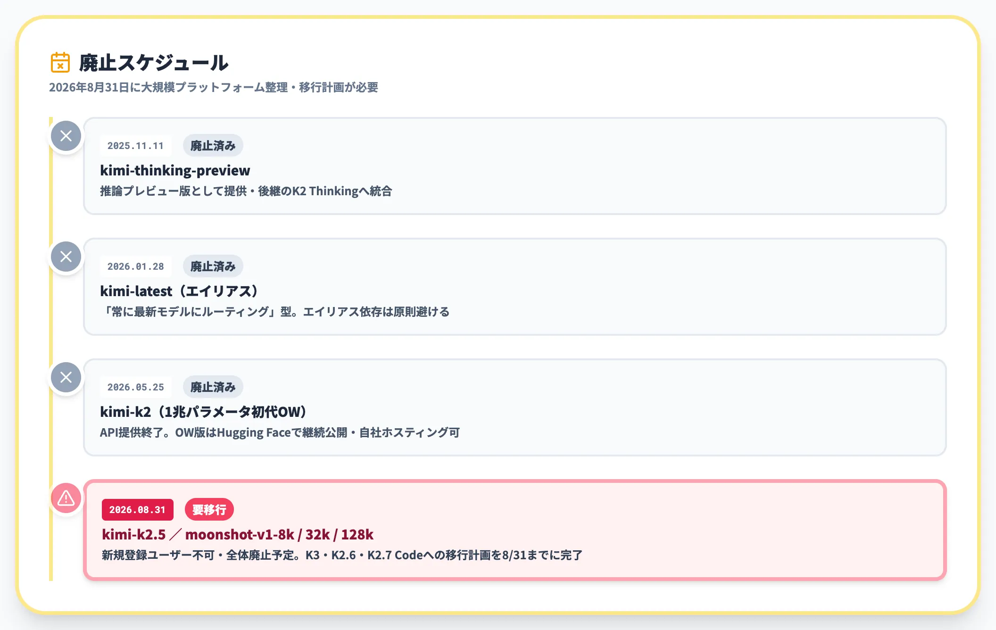Click date badge 2026.01.28

pos(136,266)
